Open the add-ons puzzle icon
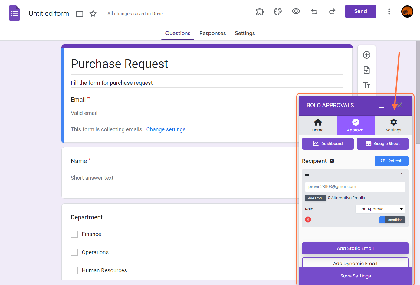The height and width of the screenshot is (285, 420). coord(260,11)
